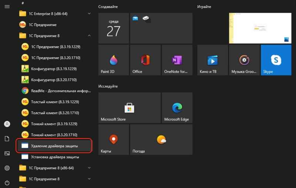Open the standalone 1C Предприятие app entry
Viewport: 296px width, 188px height.
[55, 25]
